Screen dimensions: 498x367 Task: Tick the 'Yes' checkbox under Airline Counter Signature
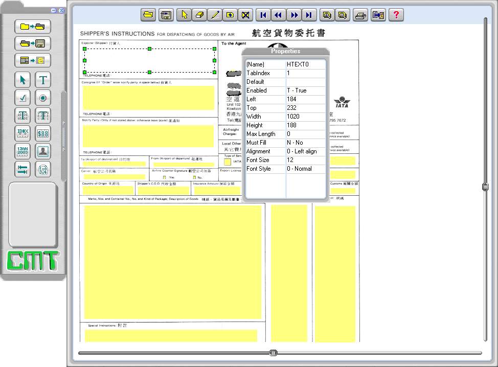164,177
